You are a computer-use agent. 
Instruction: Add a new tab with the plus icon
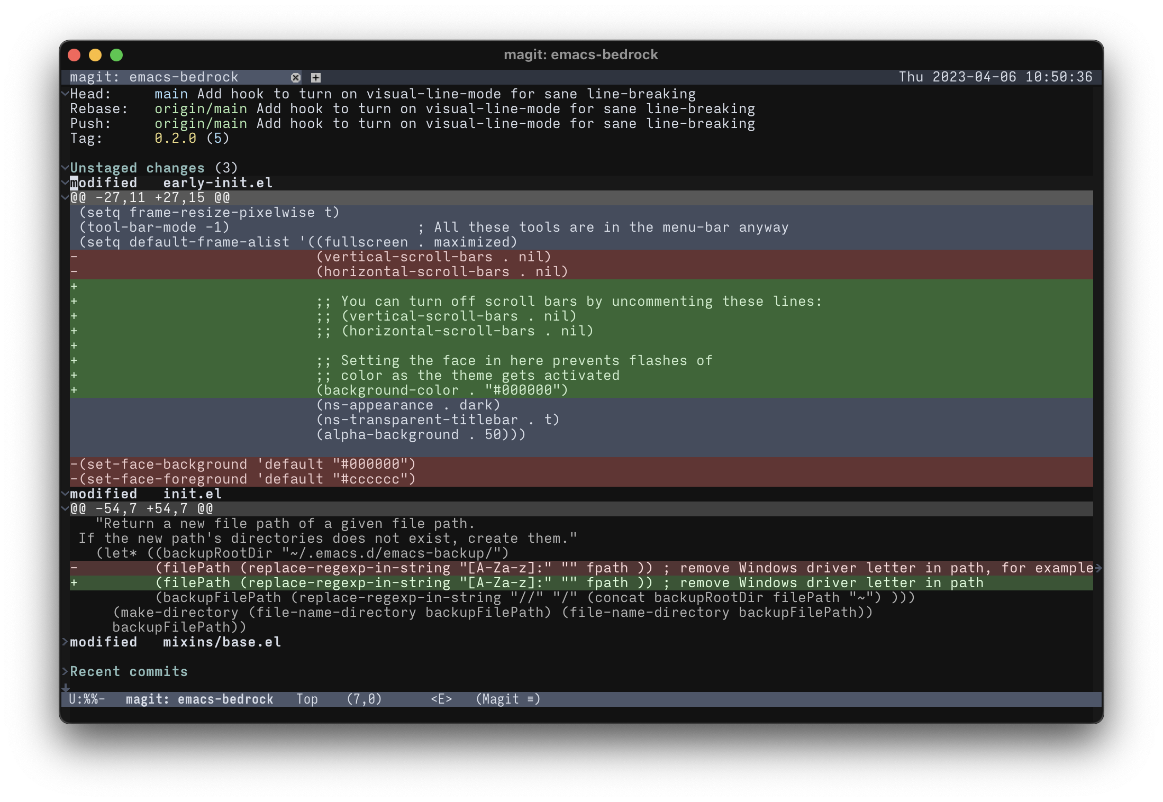(x=316, y=78)
